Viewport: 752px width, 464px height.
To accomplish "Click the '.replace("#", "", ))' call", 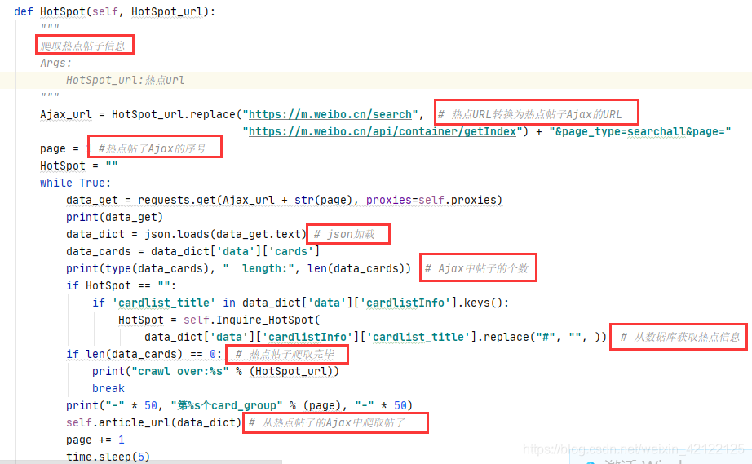I will pyautogui.click(x=542, y=338).
